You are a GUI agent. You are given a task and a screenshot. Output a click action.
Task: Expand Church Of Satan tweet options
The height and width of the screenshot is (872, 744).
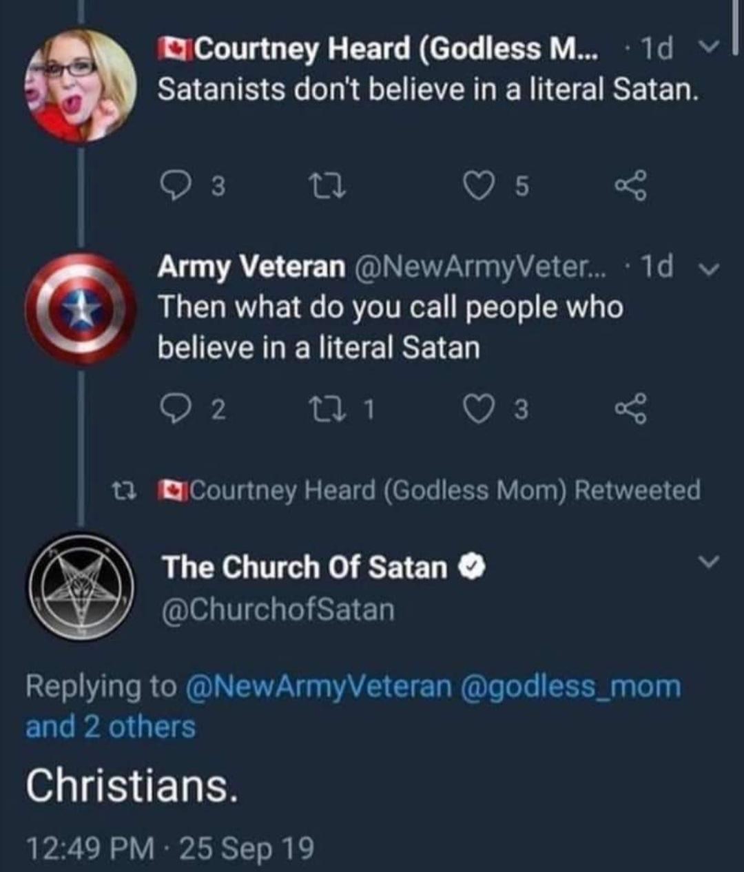[708, 562]
